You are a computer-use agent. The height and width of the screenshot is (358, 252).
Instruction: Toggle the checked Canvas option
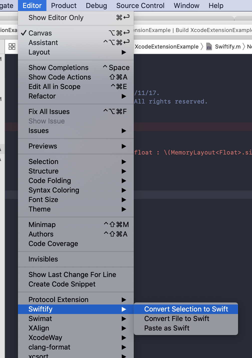(x=76, y=33)
